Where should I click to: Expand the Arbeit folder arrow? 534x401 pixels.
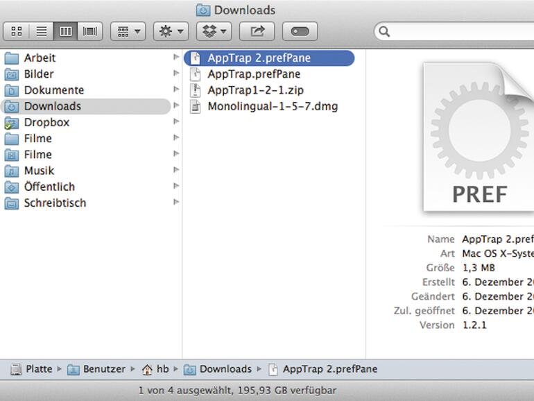click(176, 57)
